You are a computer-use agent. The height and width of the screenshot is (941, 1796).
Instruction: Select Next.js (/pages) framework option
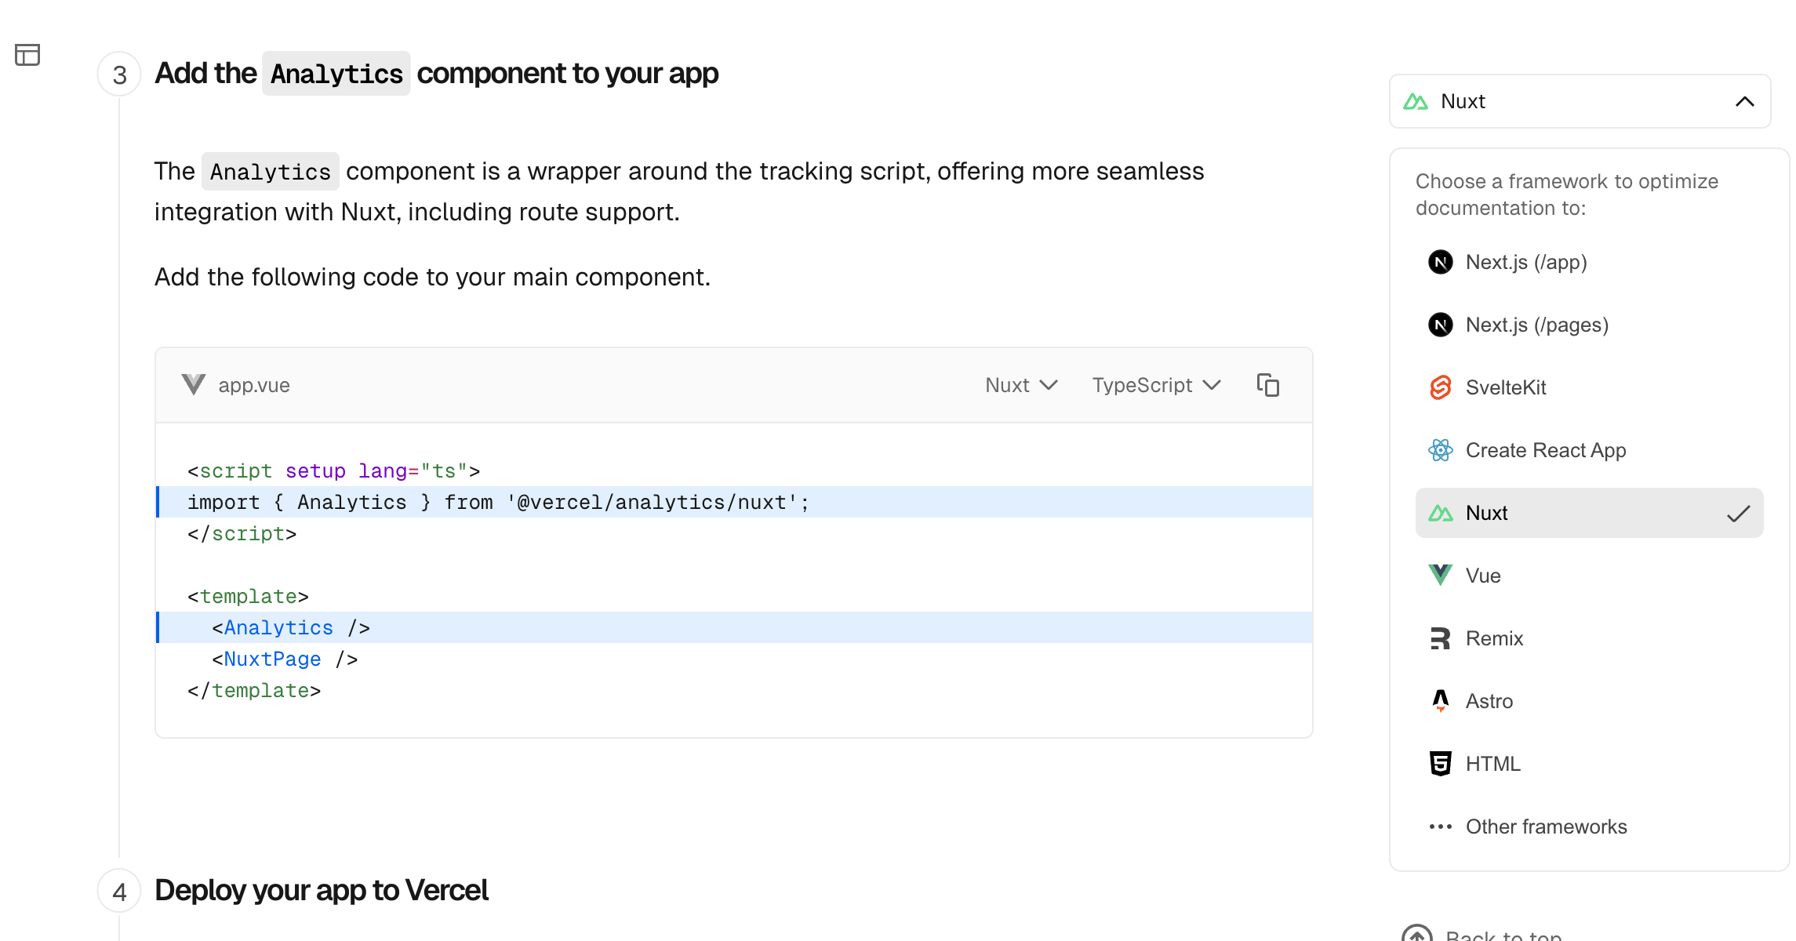point(1536,325)
